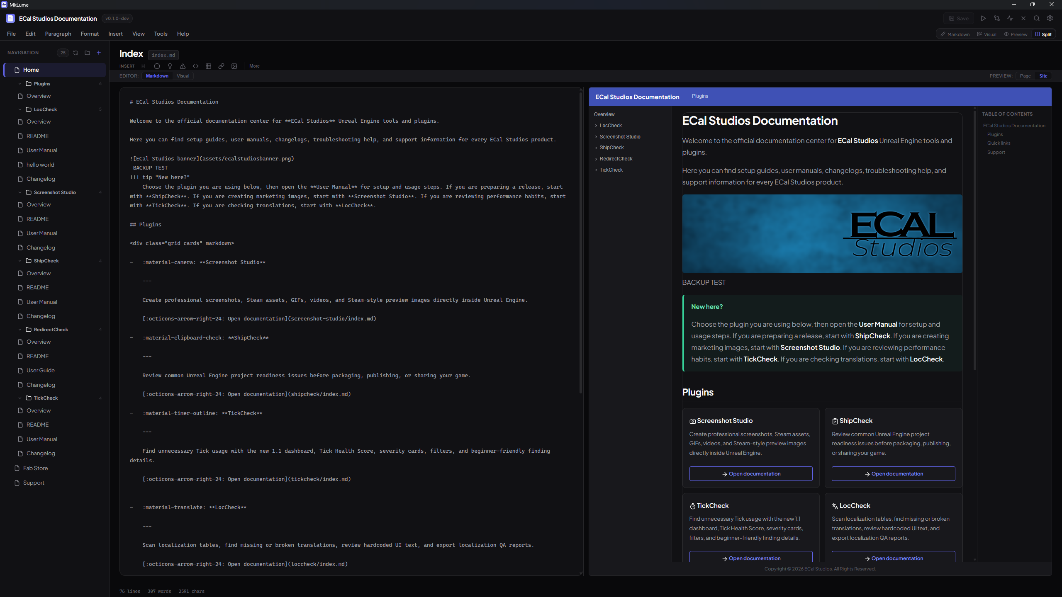Open the Edit menu
1062x597 pixels.
[x=30, y=34]
